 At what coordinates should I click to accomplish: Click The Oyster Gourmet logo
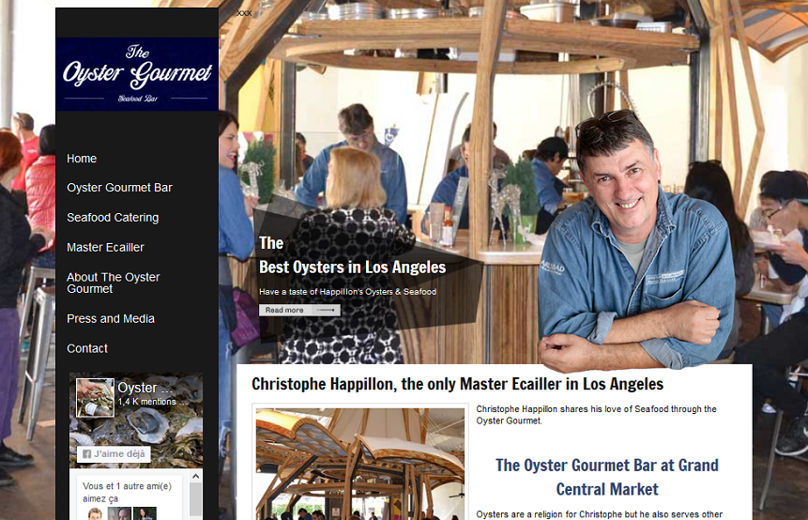pyautogui.click(x=137, y=74)
